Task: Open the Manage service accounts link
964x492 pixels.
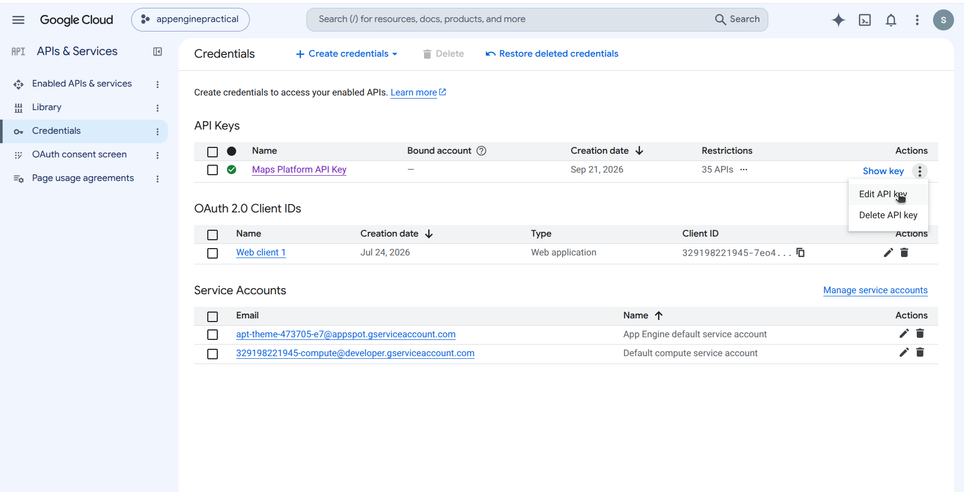Action: pos(875,291)
